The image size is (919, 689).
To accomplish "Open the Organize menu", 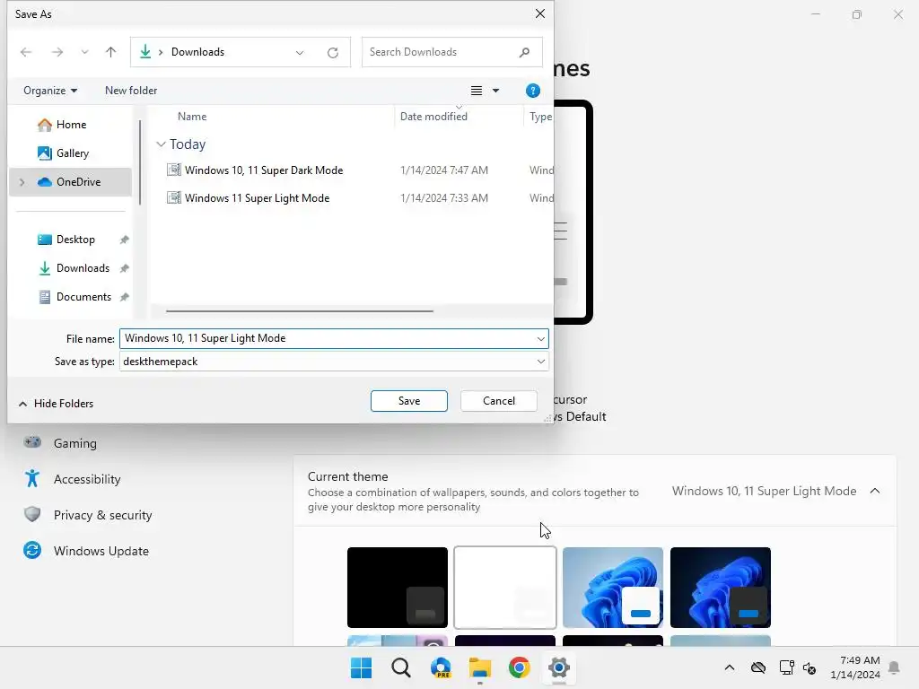I will tap(50, 91).
